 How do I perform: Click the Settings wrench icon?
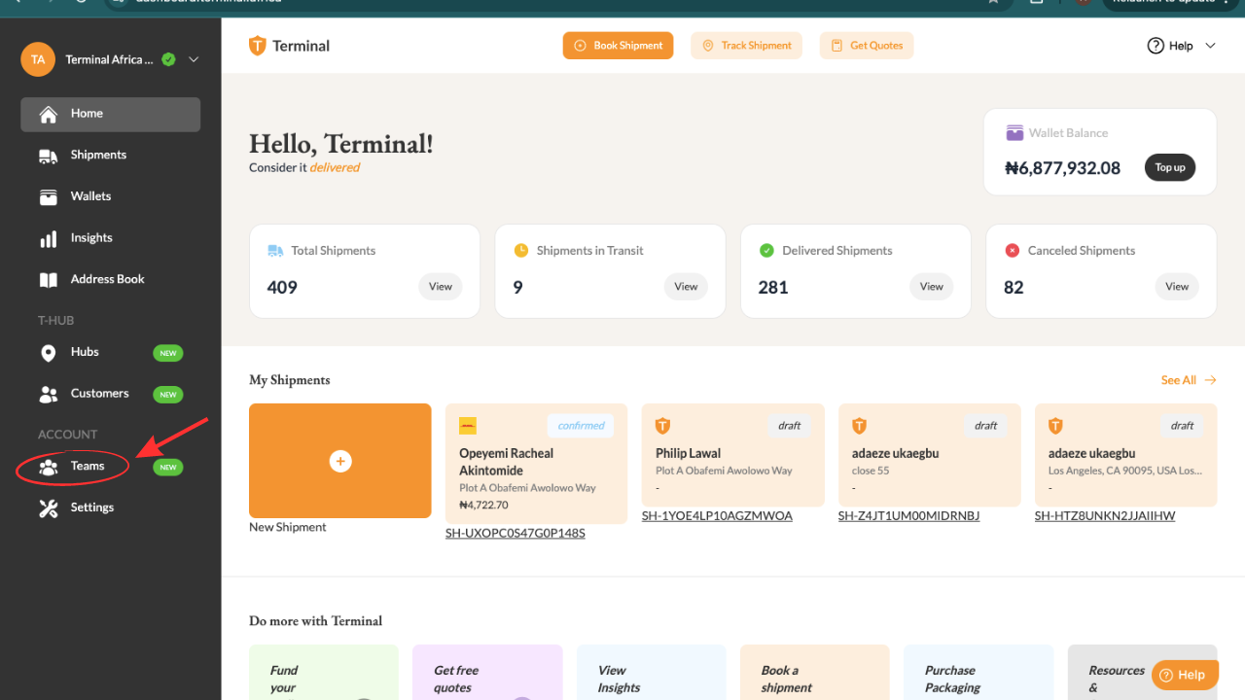pyautogui.click(x=48, y=508)
